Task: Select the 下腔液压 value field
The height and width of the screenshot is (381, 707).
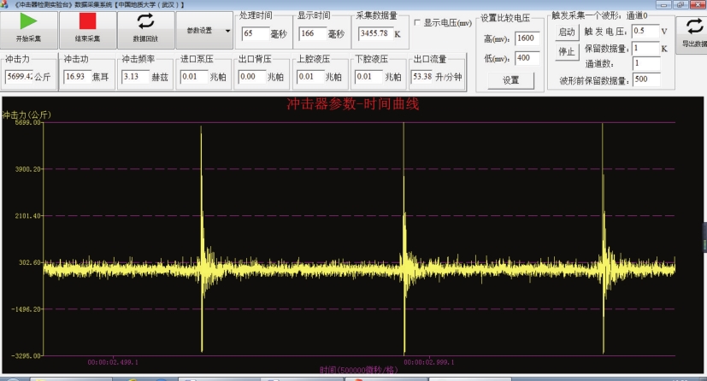Action: [368, 77]
